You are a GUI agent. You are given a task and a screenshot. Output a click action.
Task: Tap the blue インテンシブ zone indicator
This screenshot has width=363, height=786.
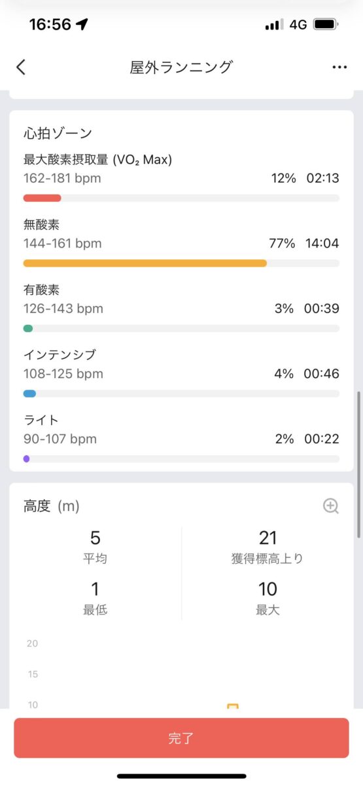pyautogui.click(x=29, y=394)
